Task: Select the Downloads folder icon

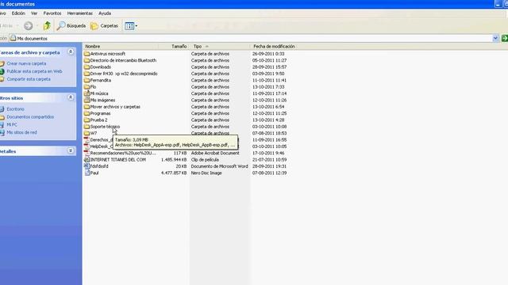Action: (87, 66)
